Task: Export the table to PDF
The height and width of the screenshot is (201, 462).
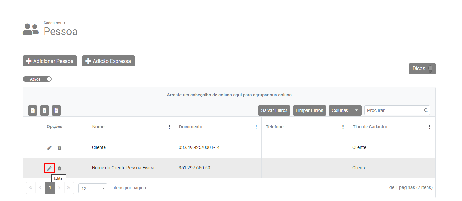Action: coord(33,110)
